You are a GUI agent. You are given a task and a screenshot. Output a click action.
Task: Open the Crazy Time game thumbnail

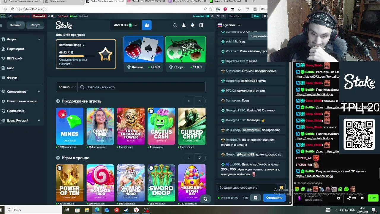pyautogui.click(x=100, y=126)
